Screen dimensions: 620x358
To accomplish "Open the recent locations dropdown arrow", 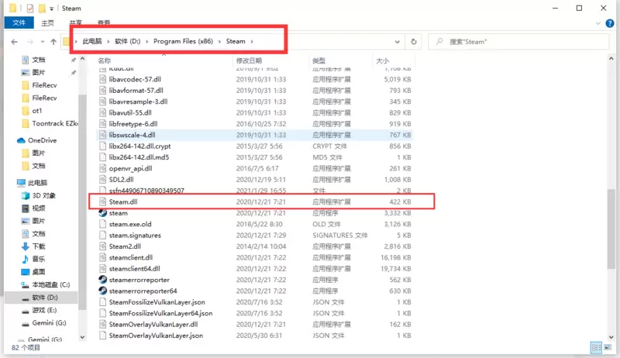I will [x=43, y=42].
